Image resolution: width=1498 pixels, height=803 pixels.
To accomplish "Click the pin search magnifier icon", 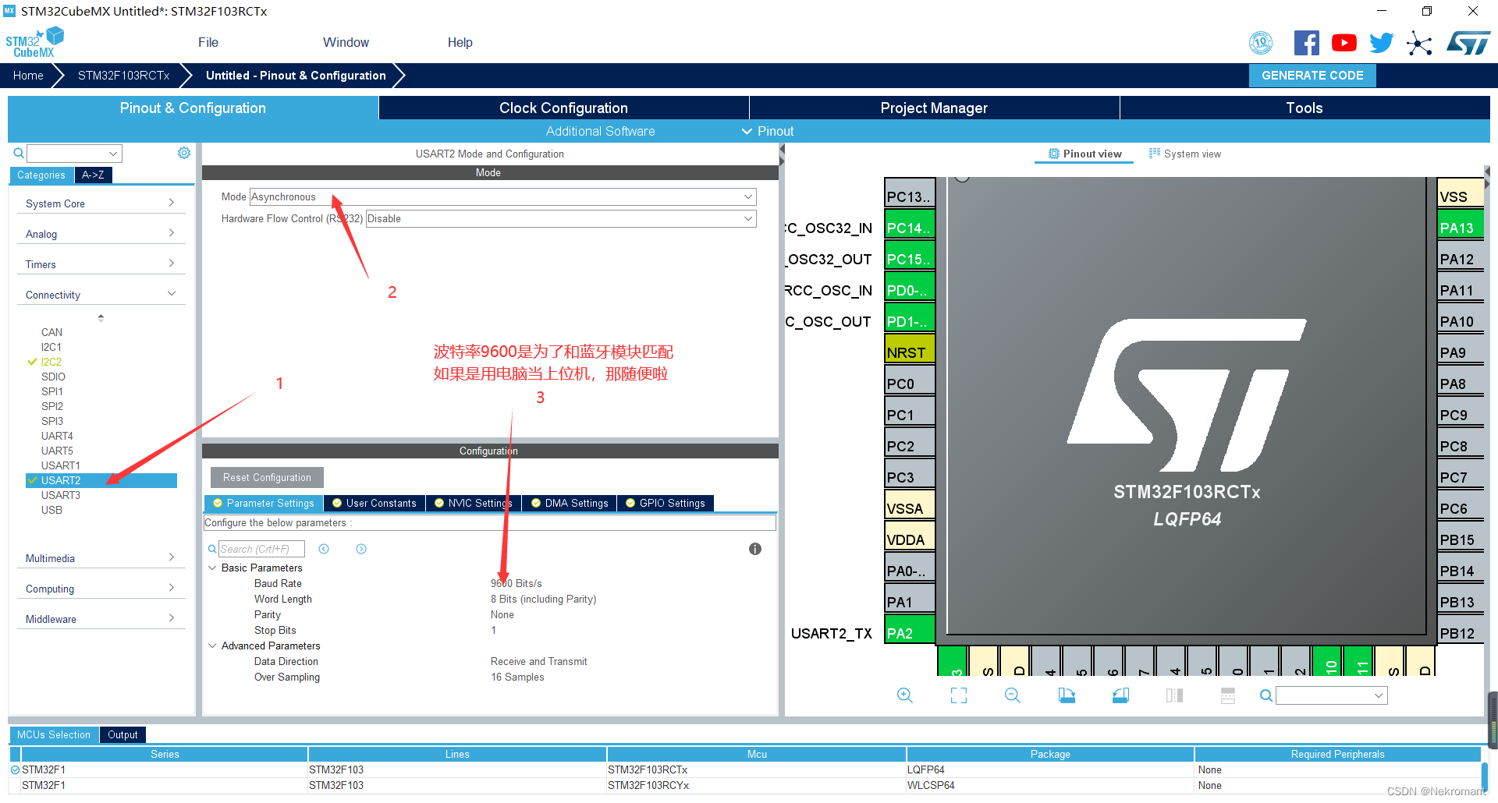I will tap(1266, 695).
